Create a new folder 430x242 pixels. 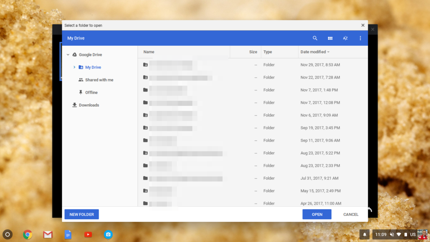tap(81, 214)
